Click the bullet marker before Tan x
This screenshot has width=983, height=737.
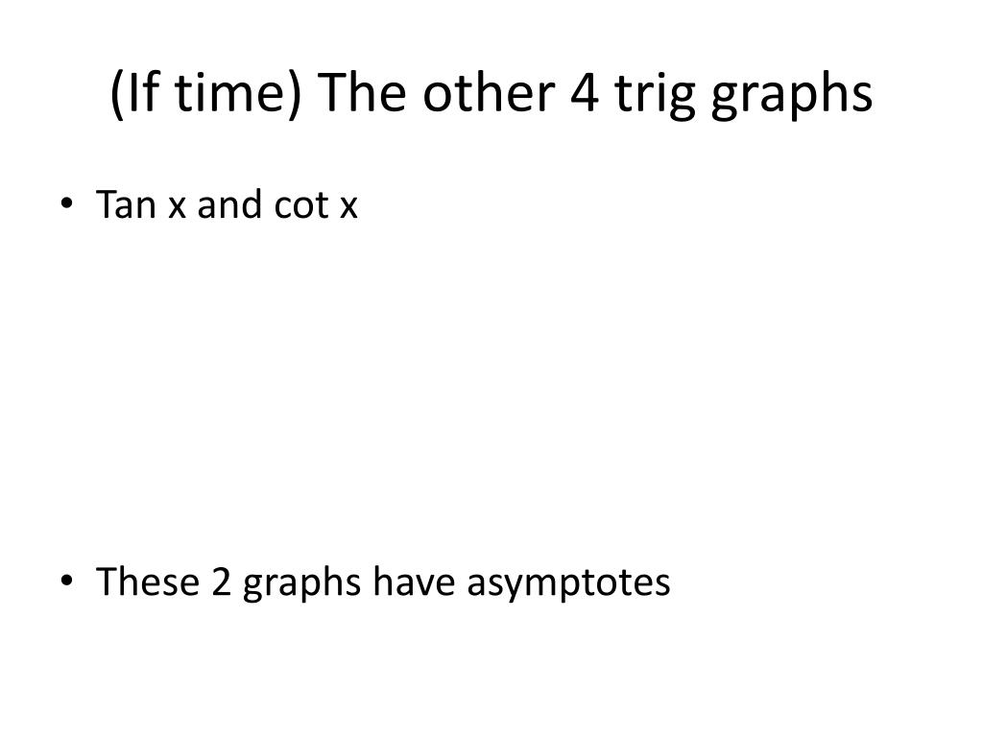(x=66, y=203)
